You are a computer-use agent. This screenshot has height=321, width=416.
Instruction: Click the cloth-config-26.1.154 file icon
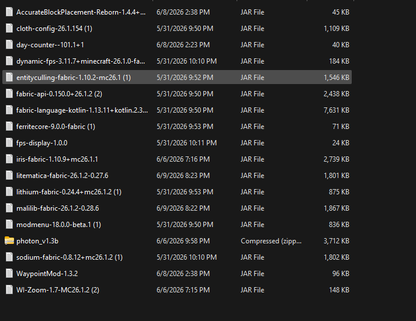pos(9,29)
